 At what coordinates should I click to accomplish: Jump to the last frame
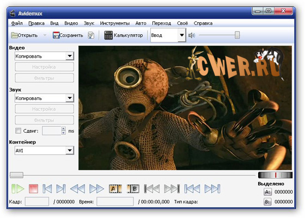[x=212, y=189]
